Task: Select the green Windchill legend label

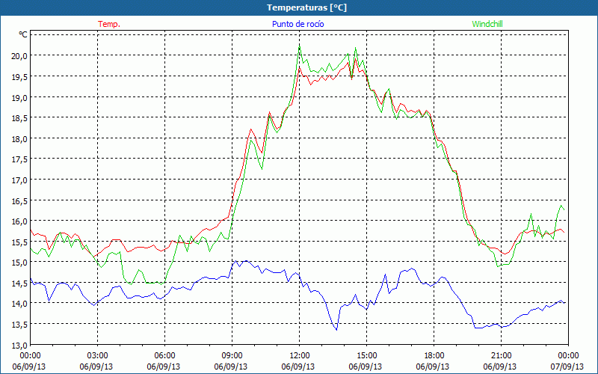Action: point(487,24)
